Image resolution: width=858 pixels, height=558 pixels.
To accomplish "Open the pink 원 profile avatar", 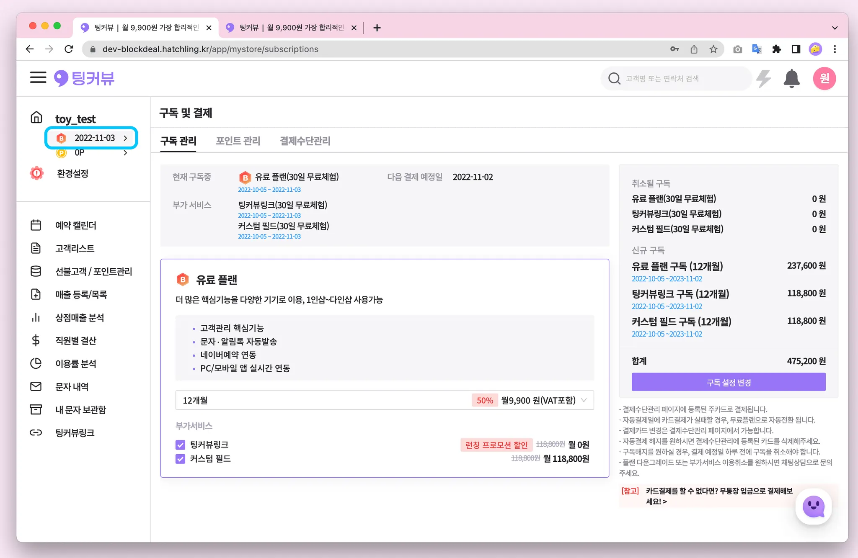I will tap(824, 78).
